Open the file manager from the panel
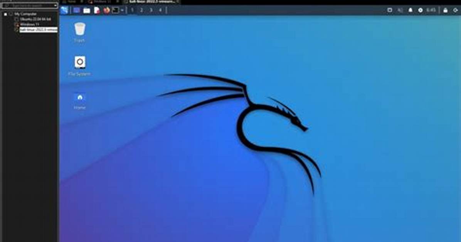Viewport: 461px width, 242px height. 87,10
